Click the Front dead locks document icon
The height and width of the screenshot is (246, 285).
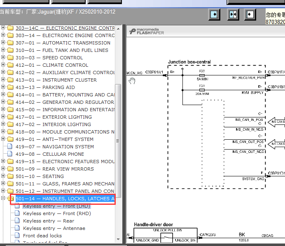pos(17,235)
